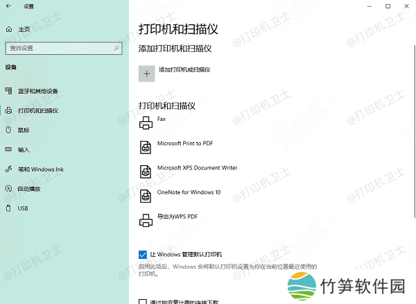Open 主页 in the sidebar
Screen dimensions: 416x304
click(x=24, y=29)
